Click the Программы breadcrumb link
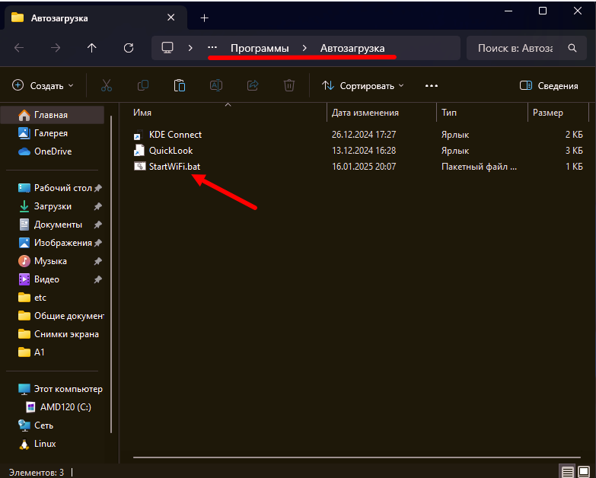Viewport: 596px width, 478px height. 260,48
